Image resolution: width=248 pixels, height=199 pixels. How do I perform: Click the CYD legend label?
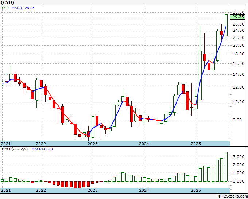(5, 8)
